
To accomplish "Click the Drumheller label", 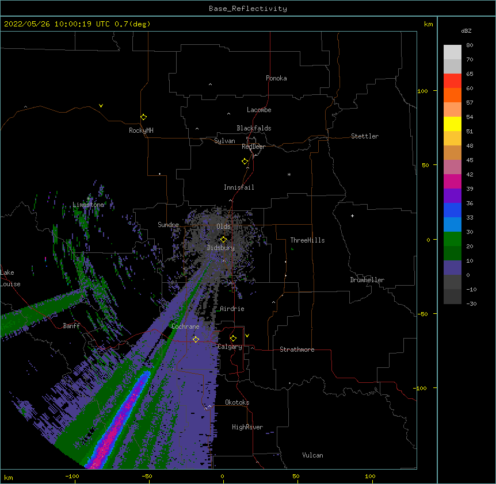I will (367, 280).
